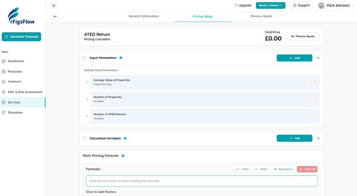
Task: Click the hamburger menu icon
Action: (x=54, y=5)
